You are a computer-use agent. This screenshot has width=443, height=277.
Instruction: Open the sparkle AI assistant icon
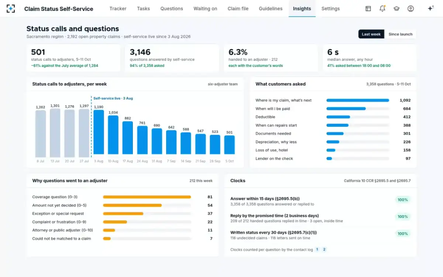(x=430, y=8)
